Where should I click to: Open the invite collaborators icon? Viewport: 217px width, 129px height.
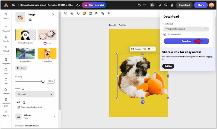152,5
